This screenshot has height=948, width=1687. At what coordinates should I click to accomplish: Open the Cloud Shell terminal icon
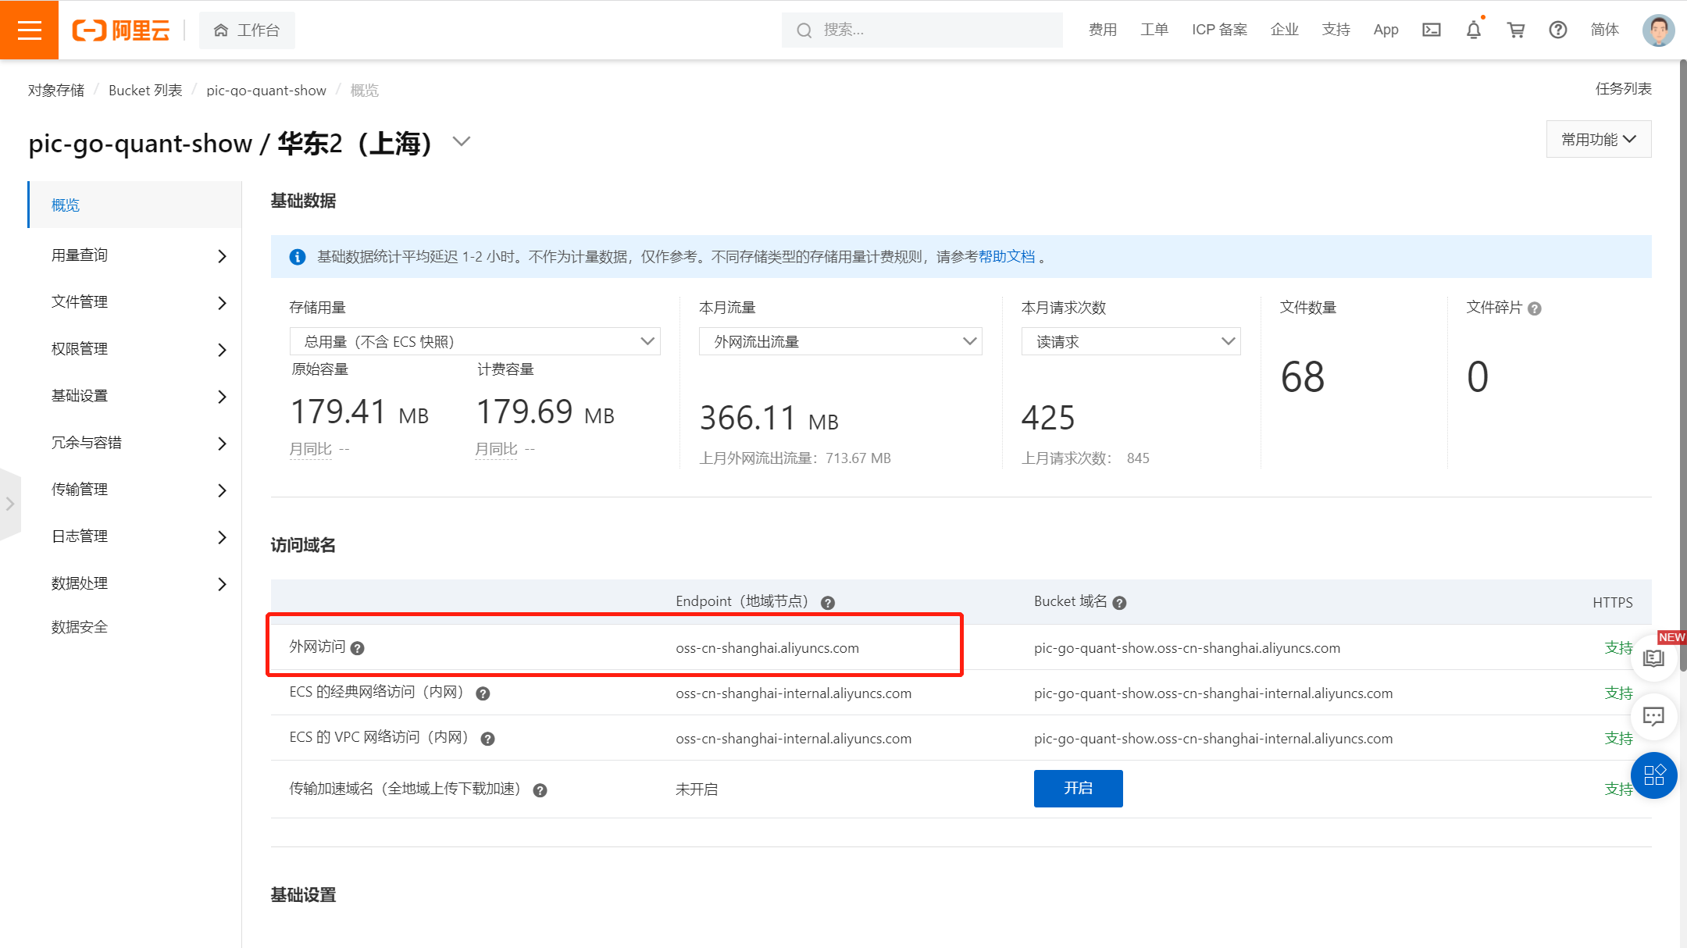(1431, 30)
